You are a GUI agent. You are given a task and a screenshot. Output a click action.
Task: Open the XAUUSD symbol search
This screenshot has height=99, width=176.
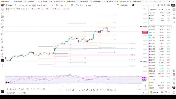9,5
